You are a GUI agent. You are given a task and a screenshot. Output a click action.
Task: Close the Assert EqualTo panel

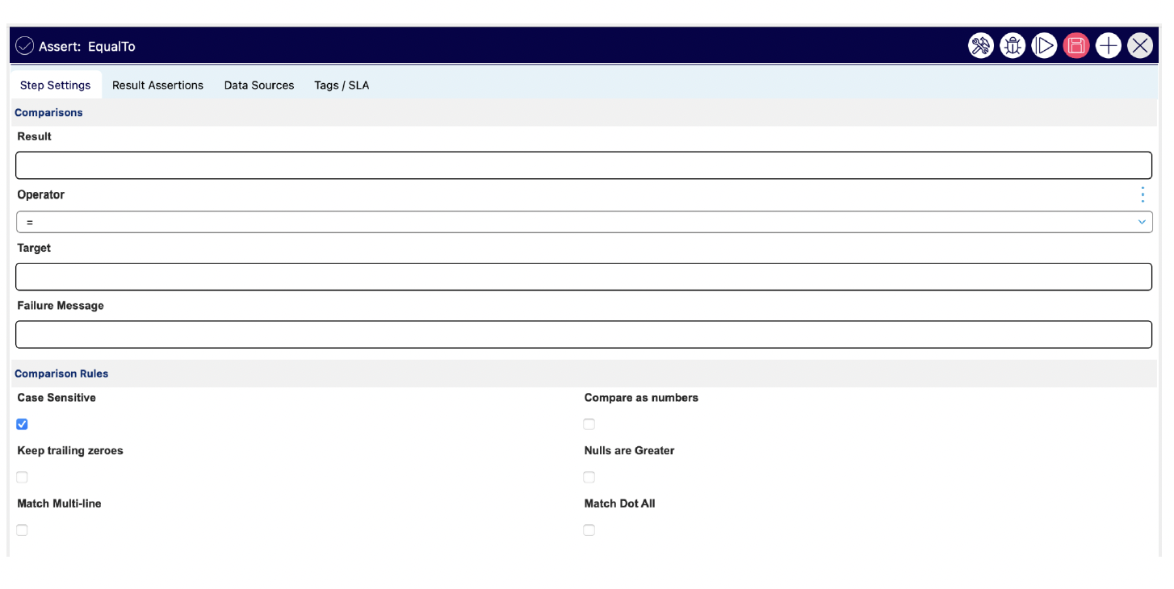(1140, 46)
